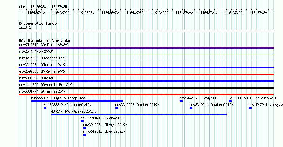Click the small nsv5619511 variant marker

[85, 135]
